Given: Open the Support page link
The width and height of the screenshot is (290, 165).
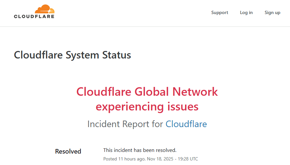Looking at the screenshot, I should click(x=220, y=13).
